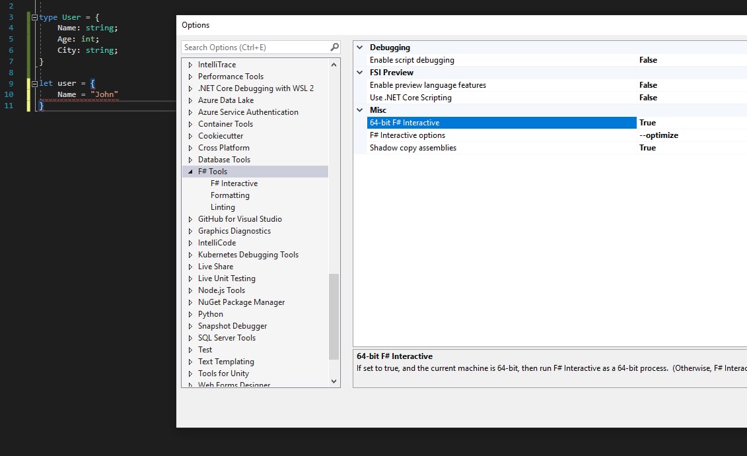The image size is (747, 456).
Task: Click False value for .NET Core Scripting
Action: click(x=648, y=98)
